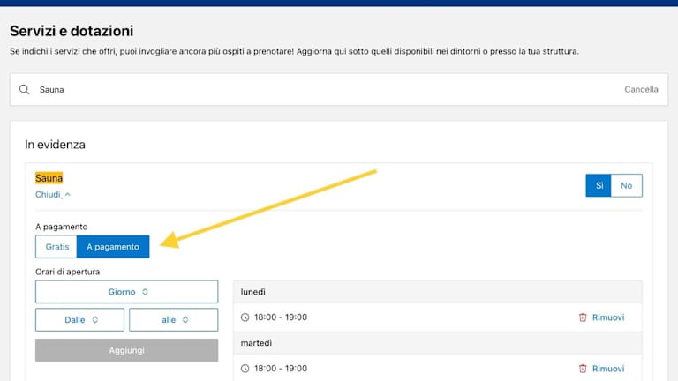The width and height of the screenshot is (678, 381).
Task: Click trash icon for lunedì time slot
Action: (x=582, y=317)
